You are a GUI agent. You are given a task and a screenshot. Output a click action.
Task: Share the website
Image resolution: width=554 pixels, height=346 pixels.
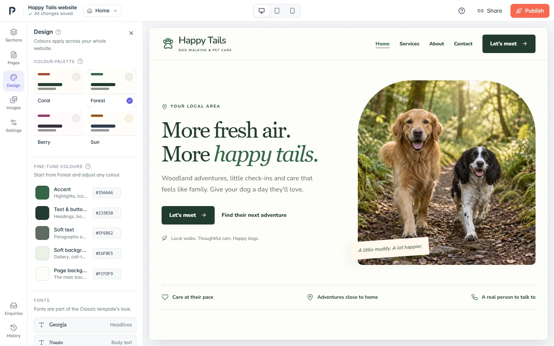[x=490, y=11]
